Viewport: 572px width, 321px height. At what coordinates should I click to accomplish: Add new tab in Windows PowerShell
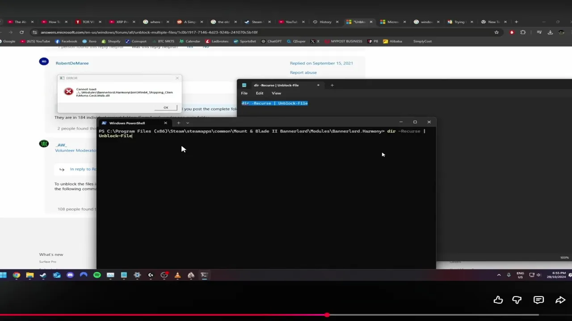point(178,123)
